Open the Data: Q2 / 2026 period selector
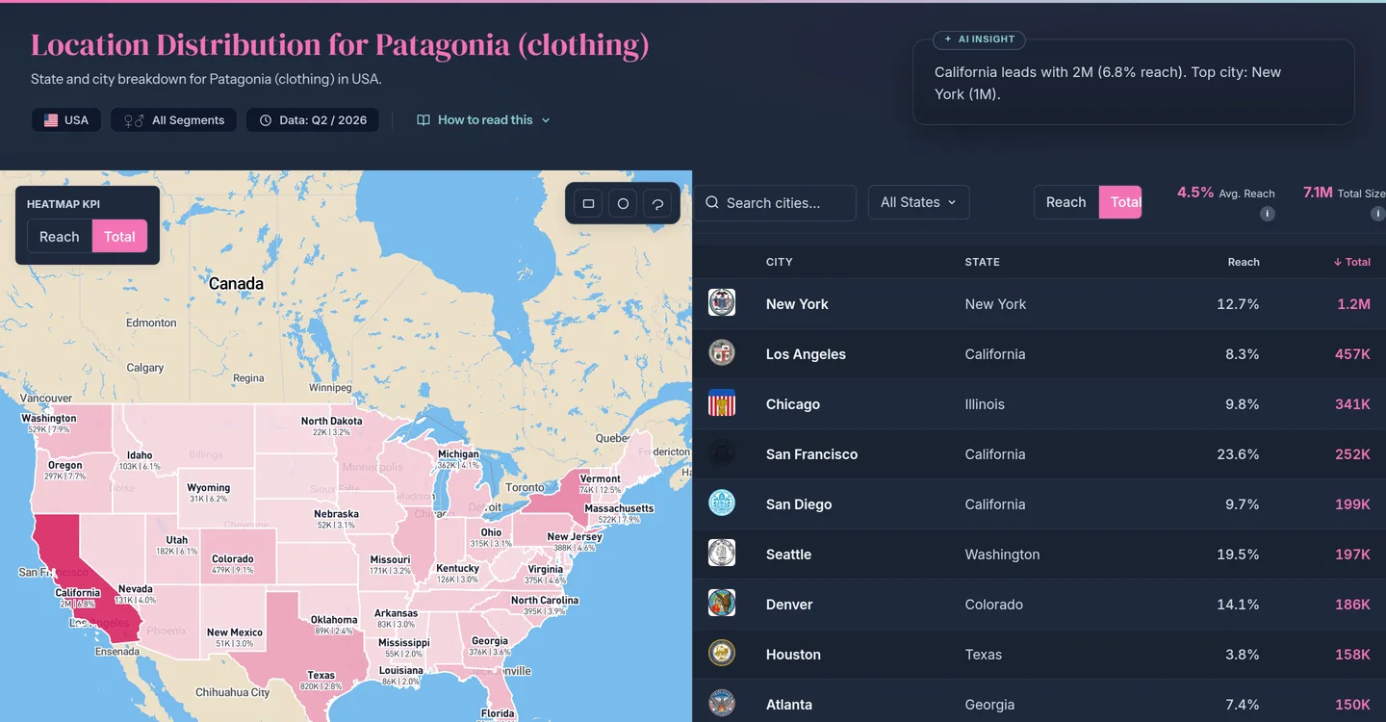The image size is (1386, 722). tap(313, 120)
